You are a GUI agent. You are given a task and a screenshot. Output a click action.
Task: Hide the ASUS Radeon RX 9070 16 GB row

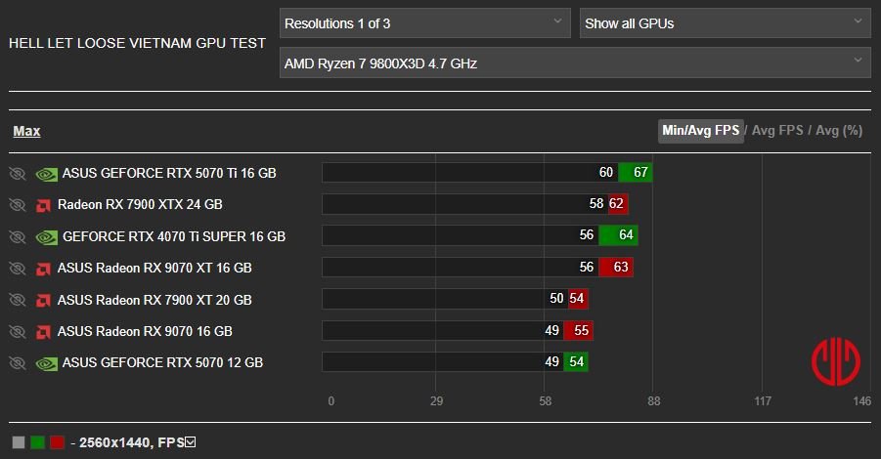click(18, 332)
